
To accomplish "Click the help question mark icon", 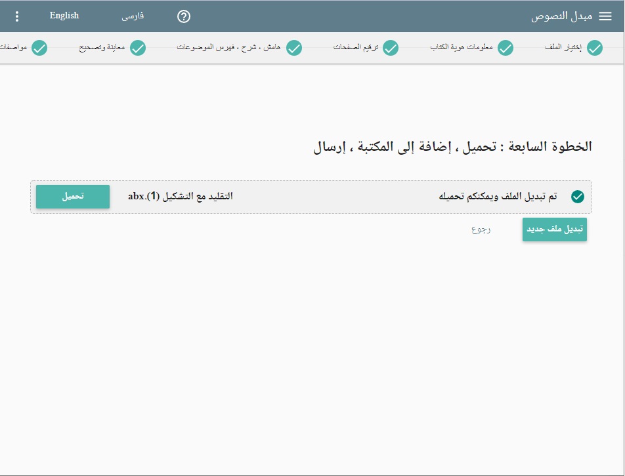I will point(184,16).
